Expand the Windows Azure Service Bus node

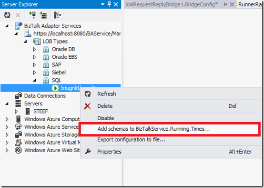(7, 127)
